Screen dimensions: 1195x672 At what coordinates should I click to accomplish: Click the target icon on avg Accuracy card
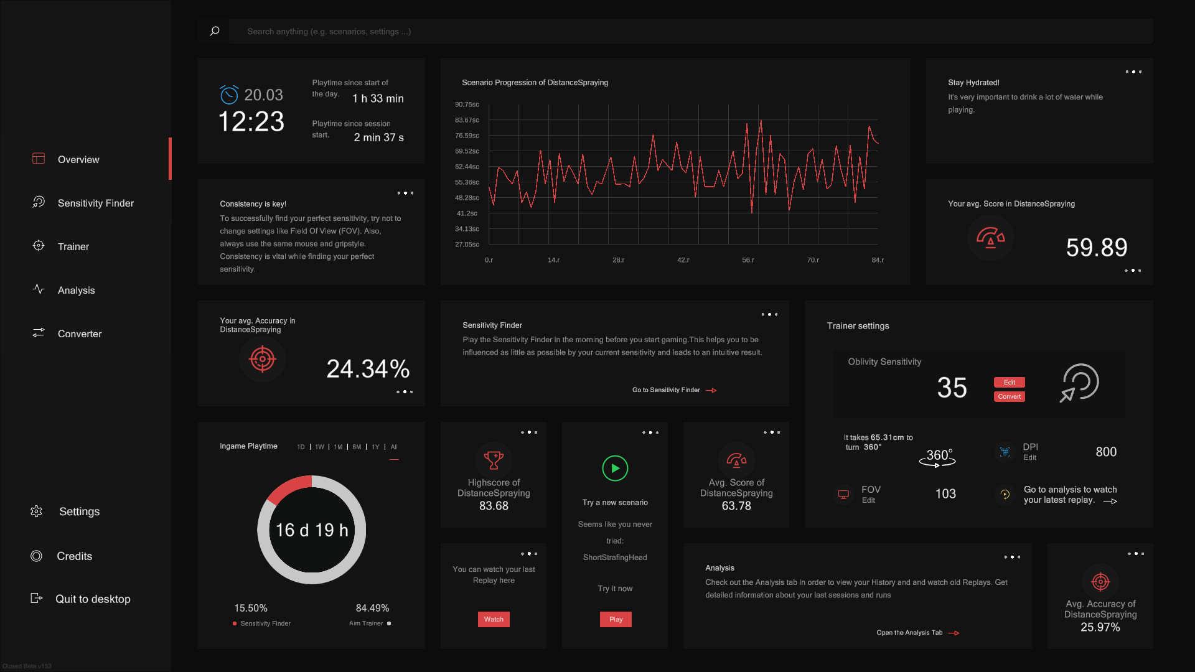tap(262, 359)
